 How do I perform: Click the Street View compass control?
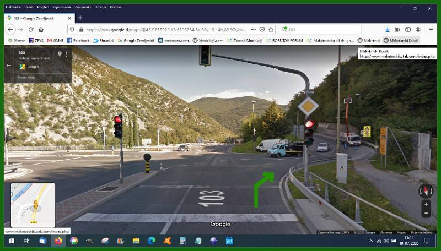pos(426,190)
